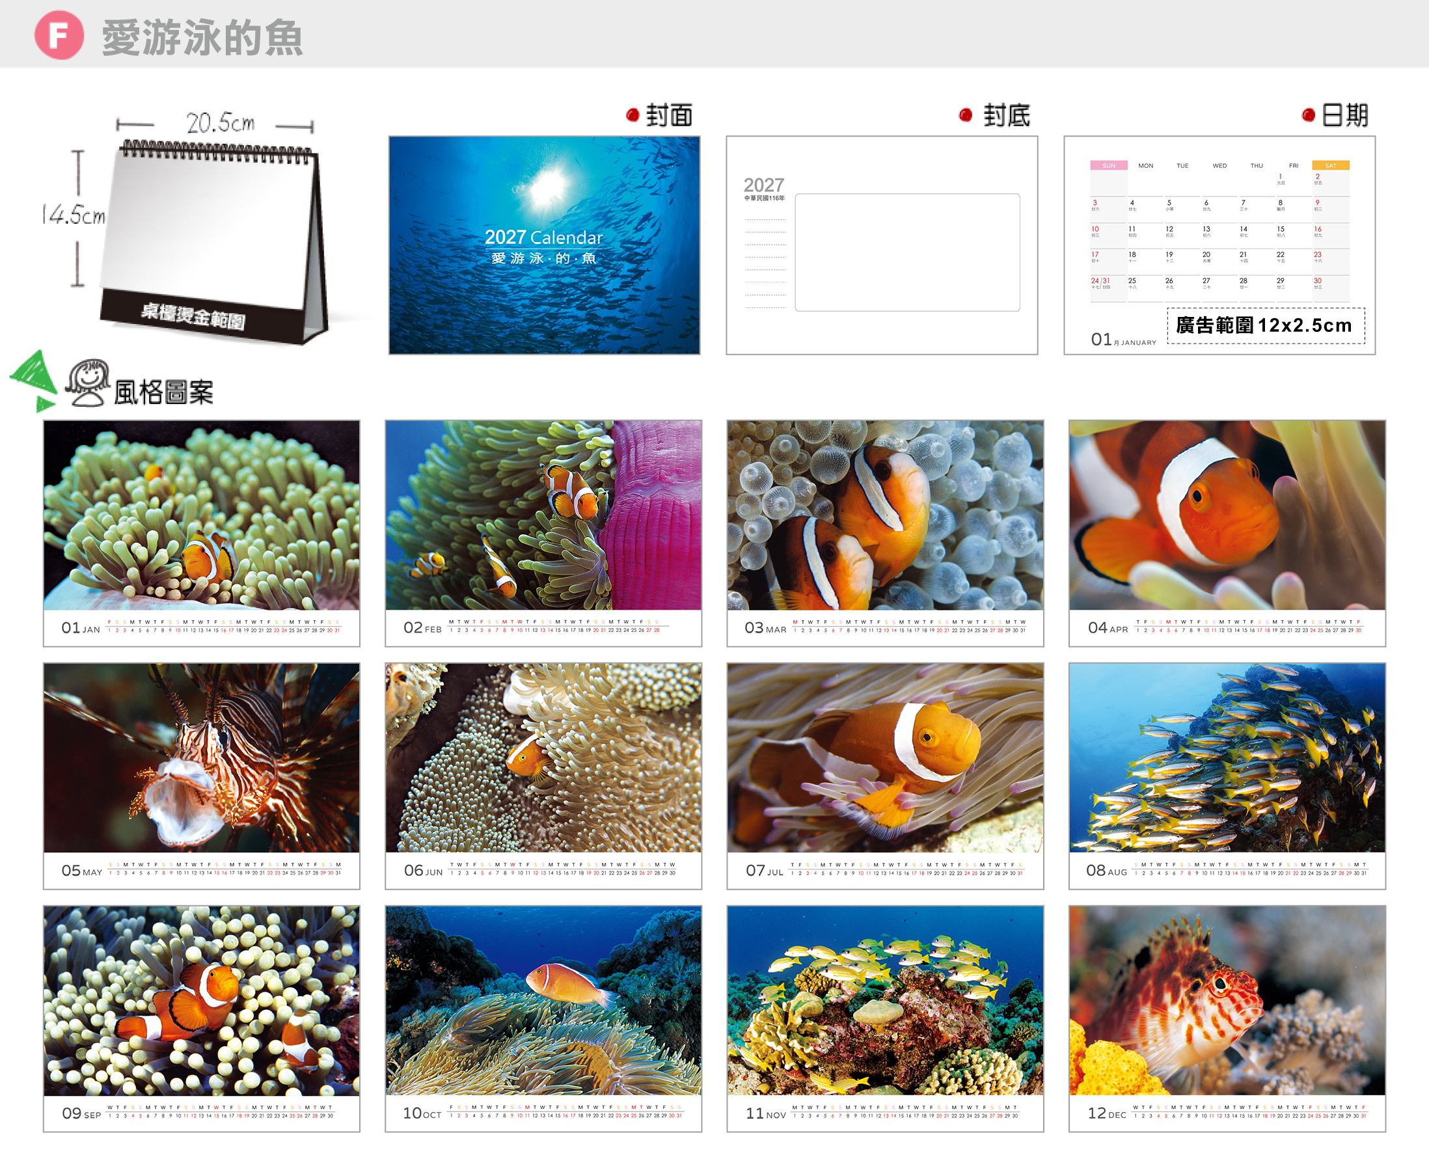Select the 02 FEB pink anemone photo
1429x1159 pixels.
543,515
